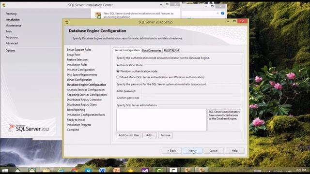The width and height of the screenshot is (310, 174).
Task: Open Word from the taskbar
Action: point(102,171)
